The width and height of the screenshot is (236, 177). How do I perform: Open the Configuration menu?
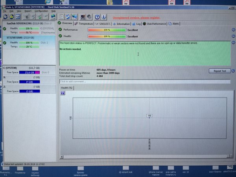pos(41,11)
